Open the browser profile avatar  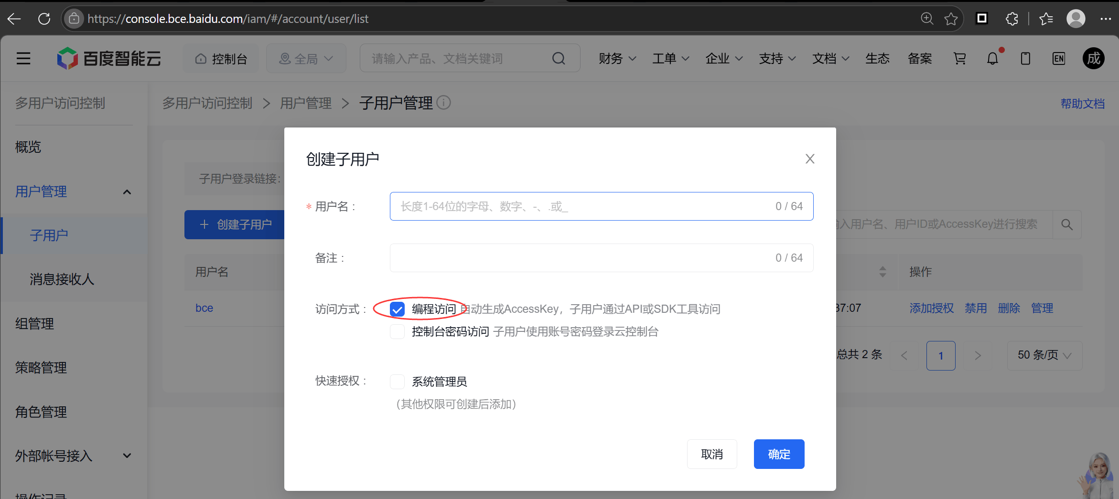[1076, 19]
